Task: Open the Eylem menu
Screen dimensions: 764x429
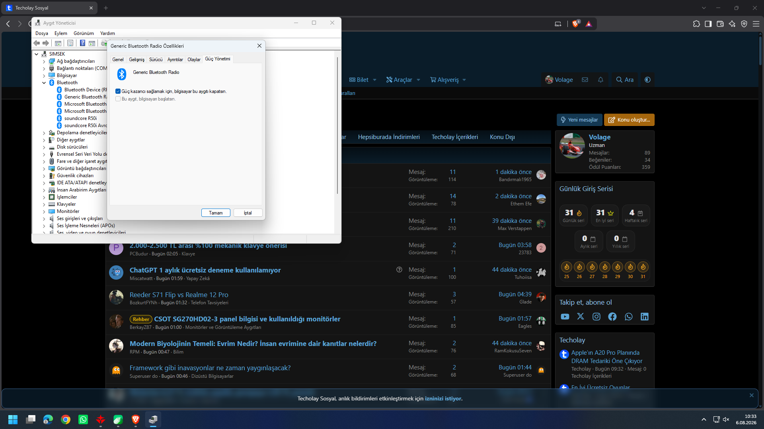Action: (x=61, y=33)
